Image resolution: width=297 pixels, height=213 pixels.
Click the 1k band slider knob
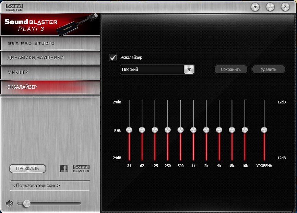coord(193,130)
